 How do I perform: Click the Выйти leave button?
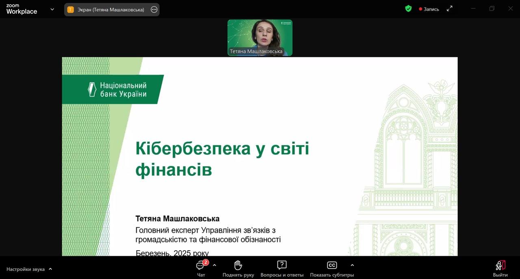pos(500,269)
